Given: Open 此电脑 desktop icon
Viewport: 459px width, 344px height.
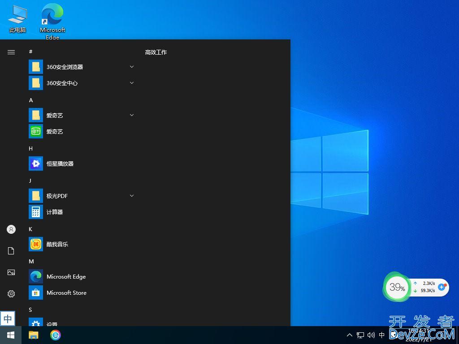Looking at the screenshot, I should [17, 19].
